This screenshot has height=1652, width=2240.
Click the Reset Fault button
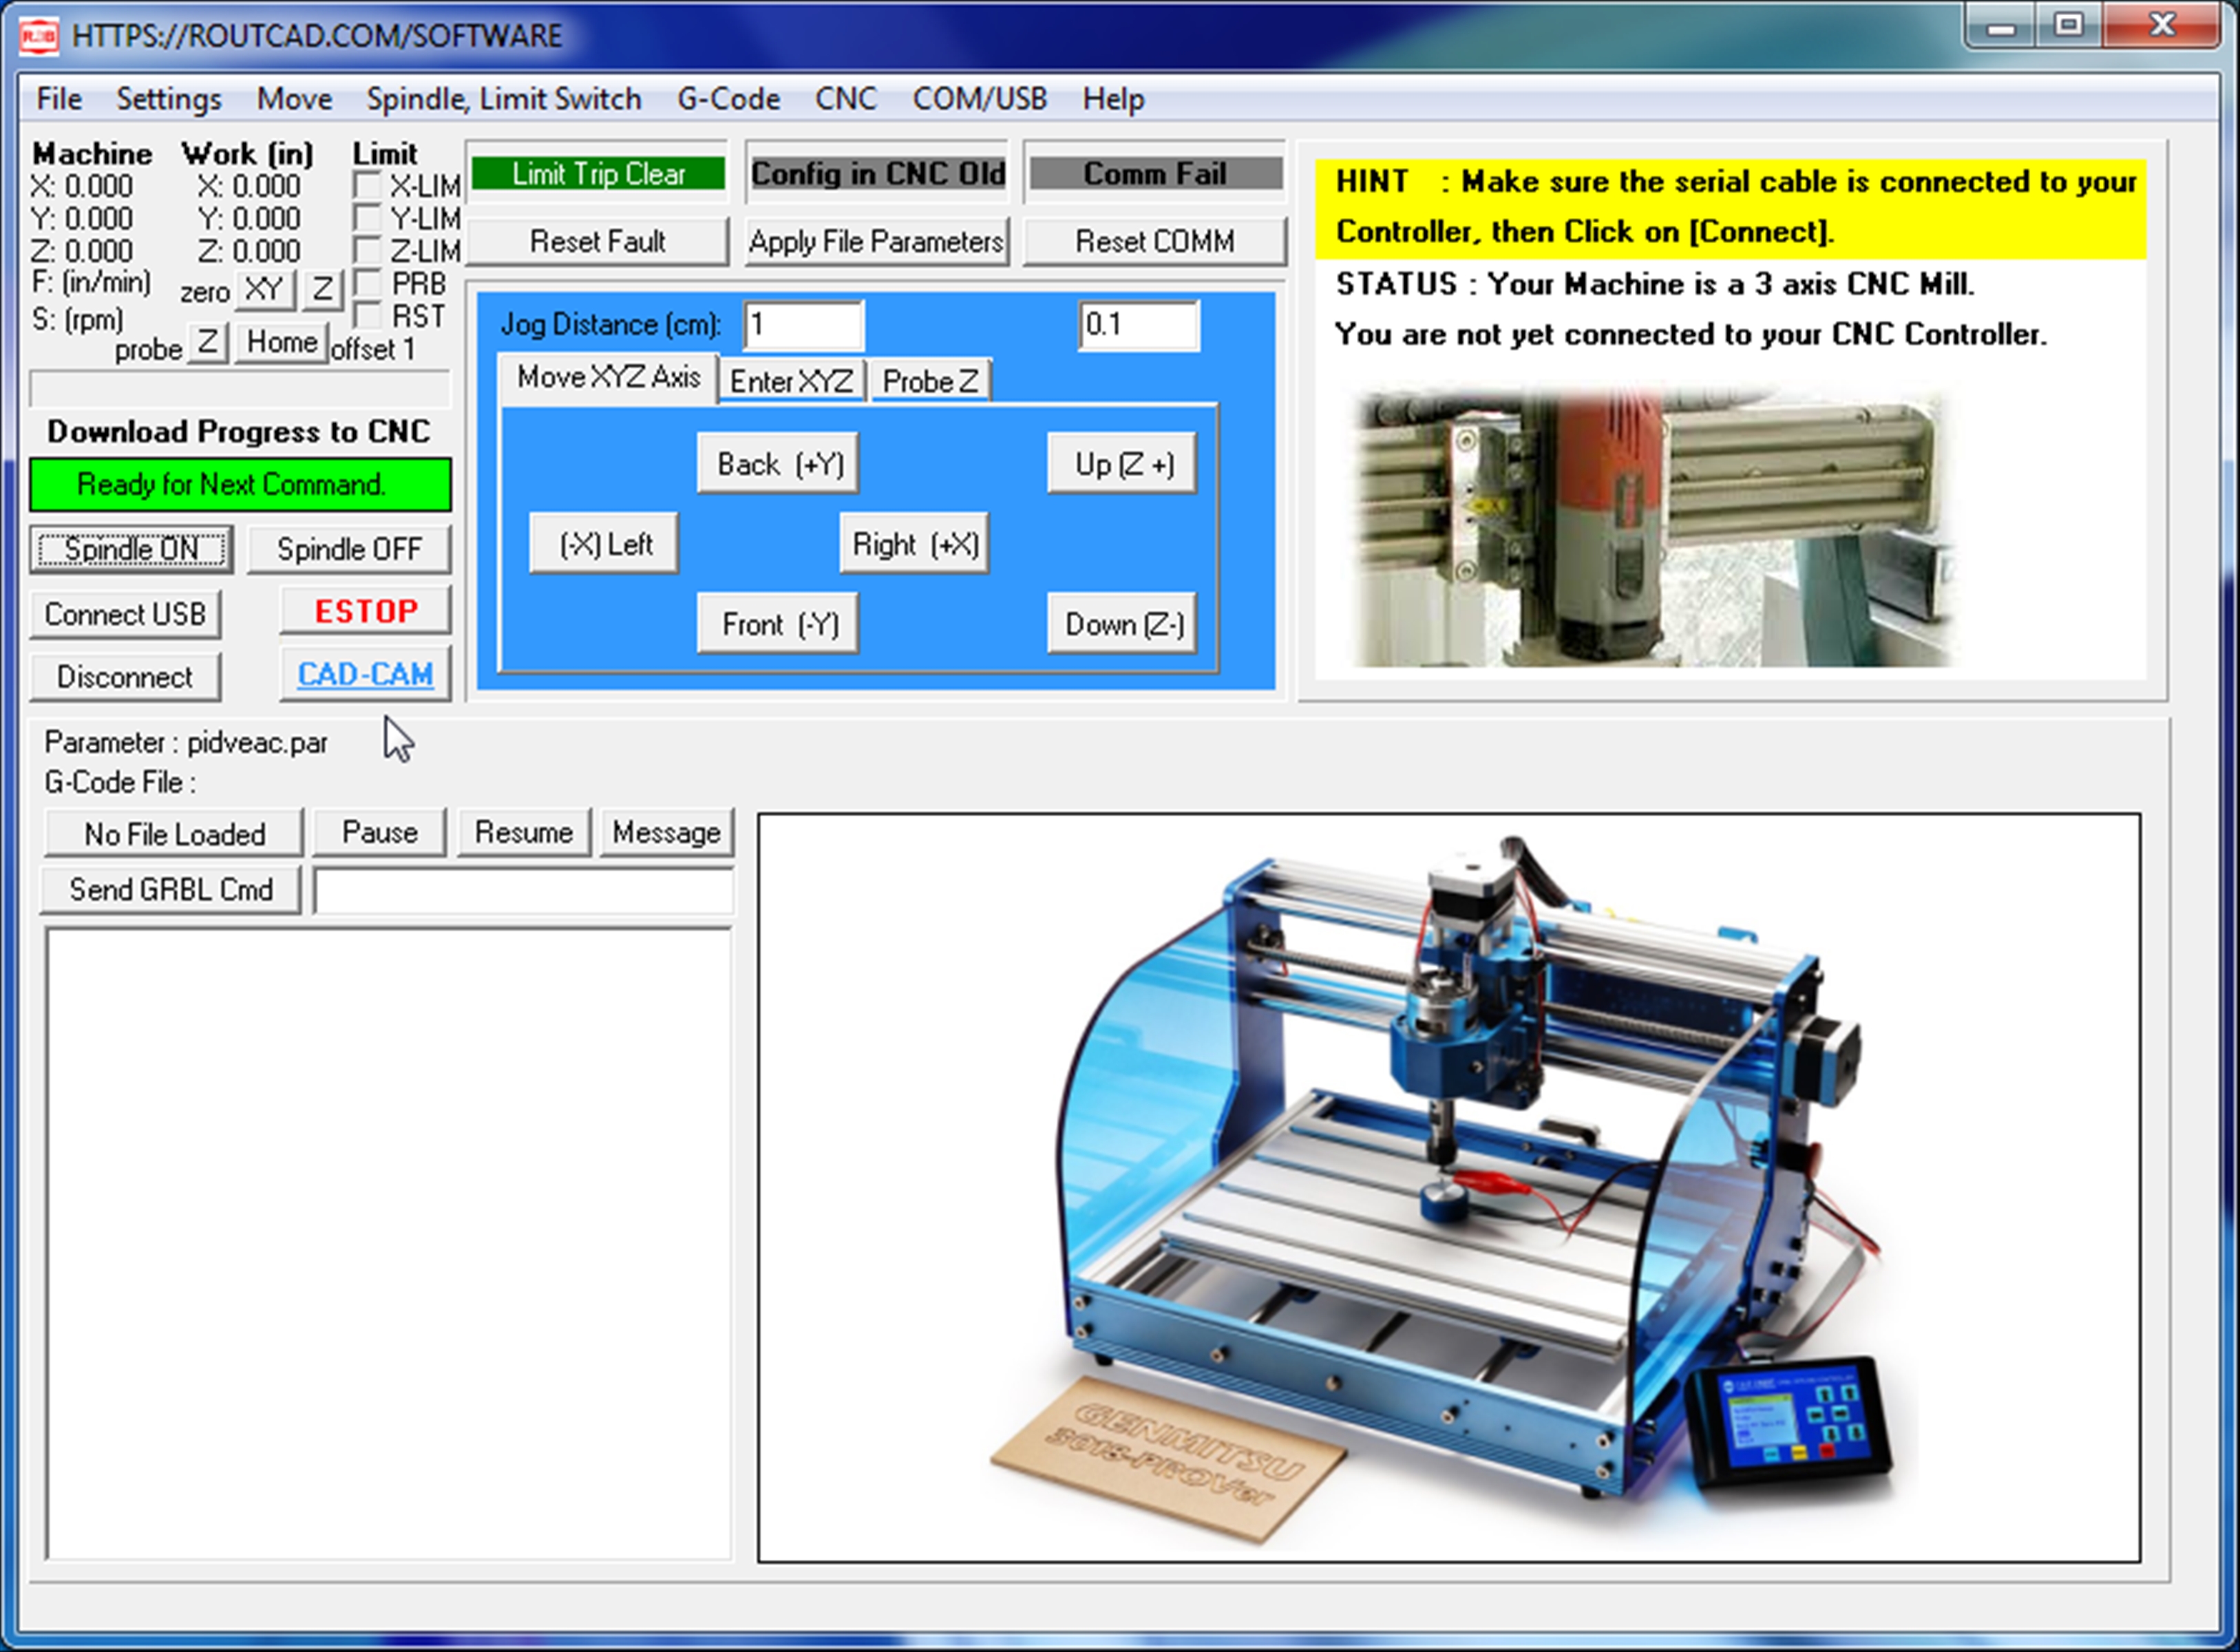coord(597,241)
